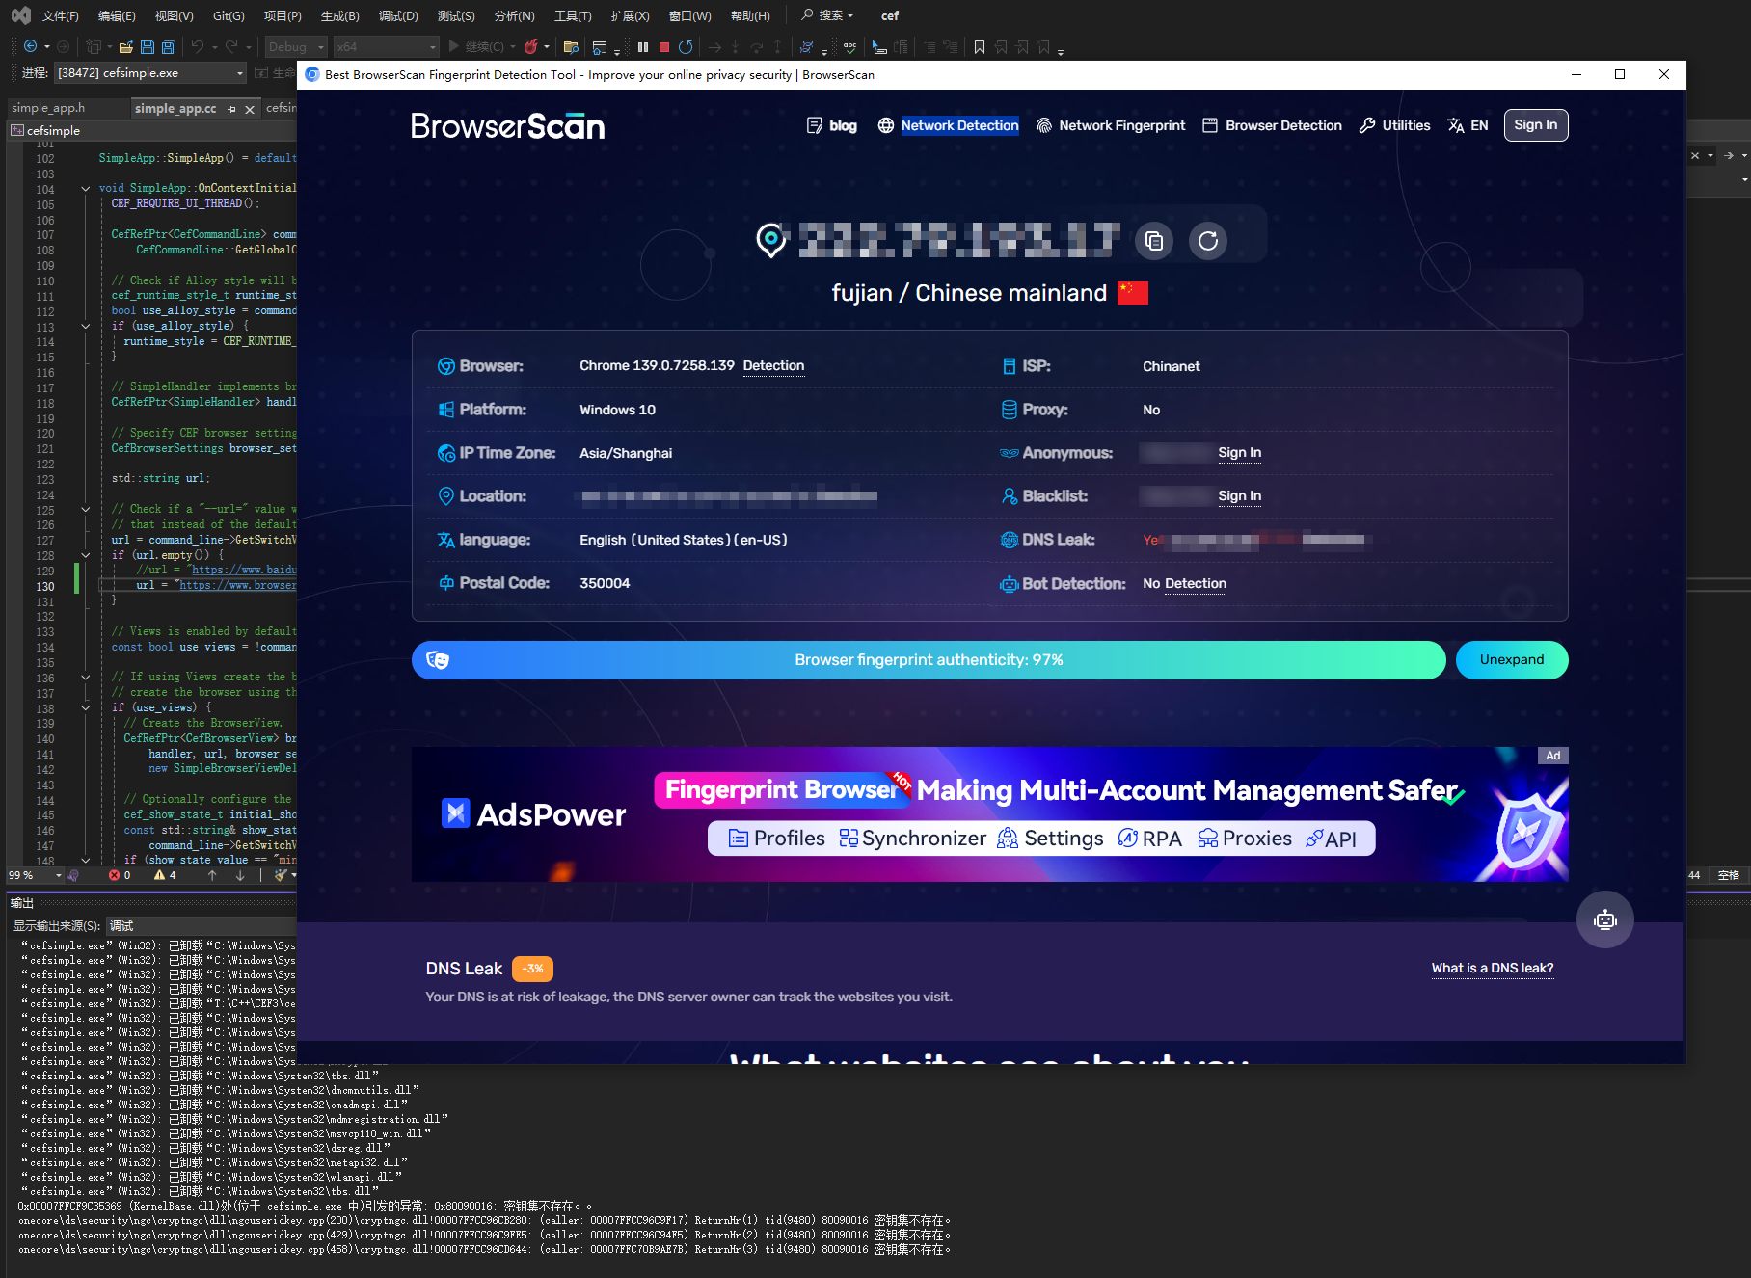The image size is (1751, 1278).
Task: Click the Undo arrow in Visual Studio toolbar
Action: pos(198,46)
